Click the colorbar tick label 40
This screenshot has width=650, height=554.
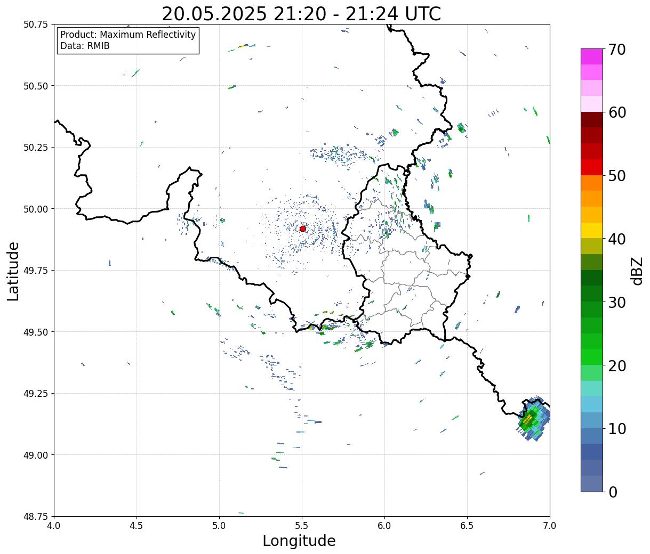[617, 239]
